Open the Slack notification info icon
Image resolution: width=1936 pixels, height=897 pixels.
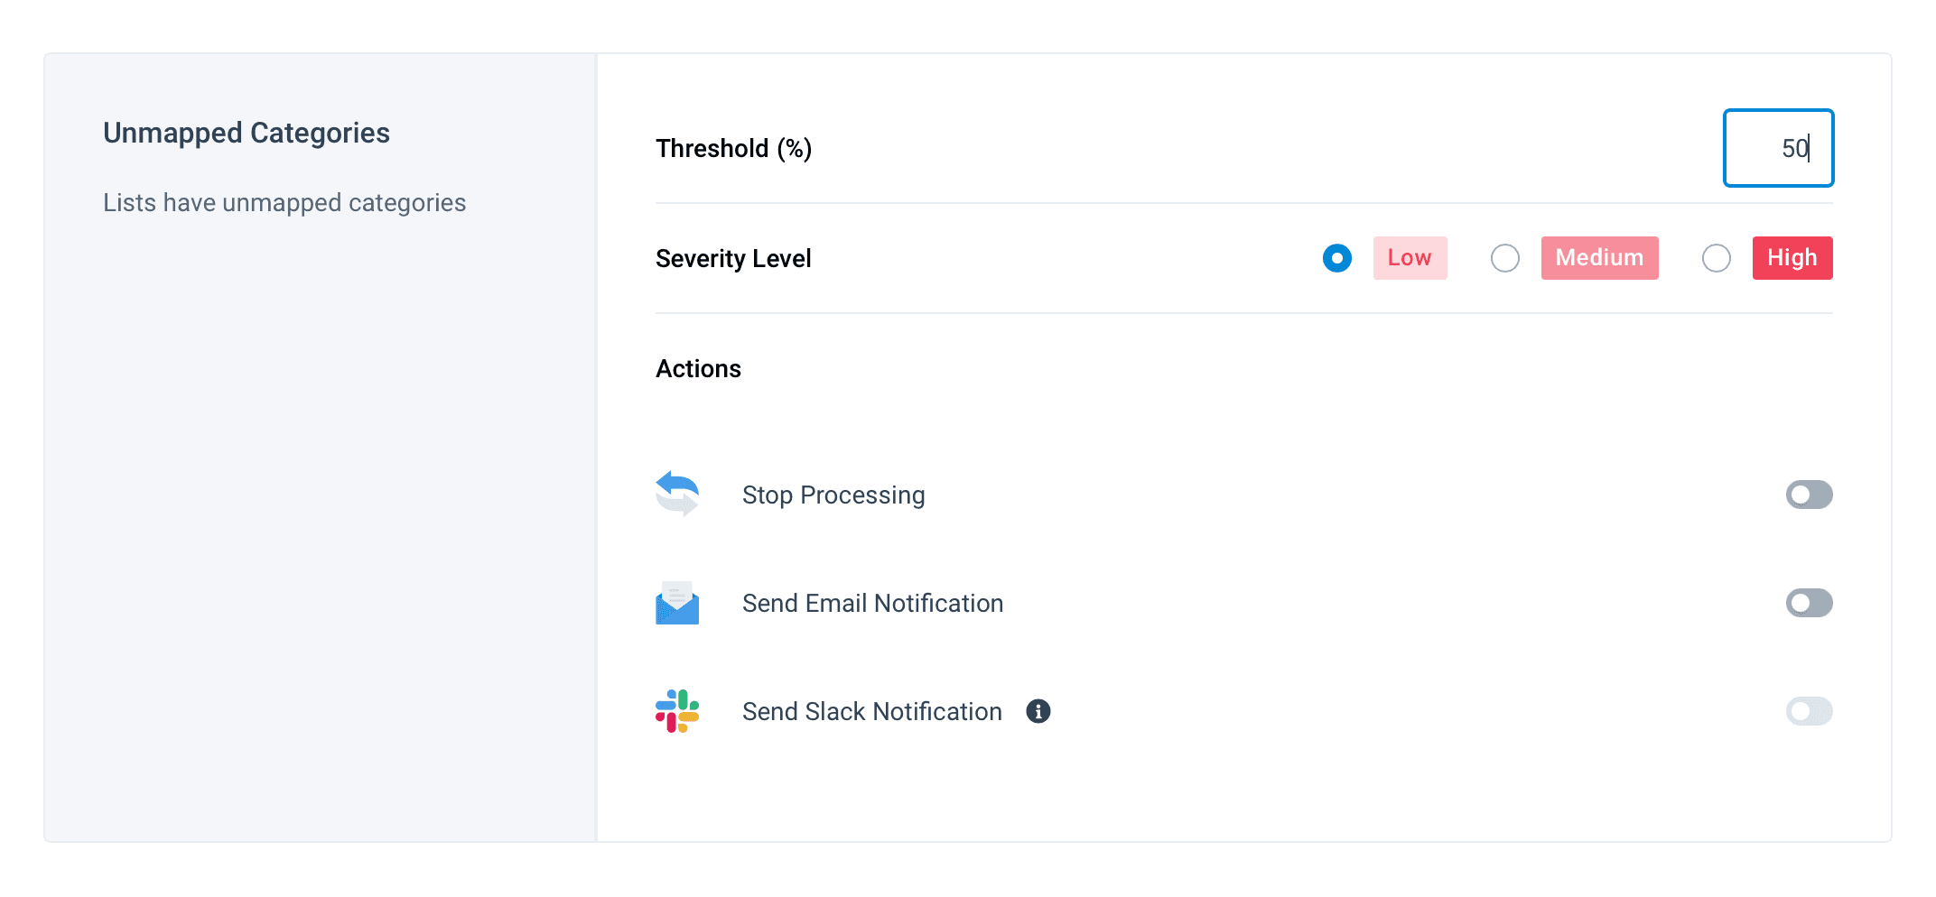(1038, 711)
